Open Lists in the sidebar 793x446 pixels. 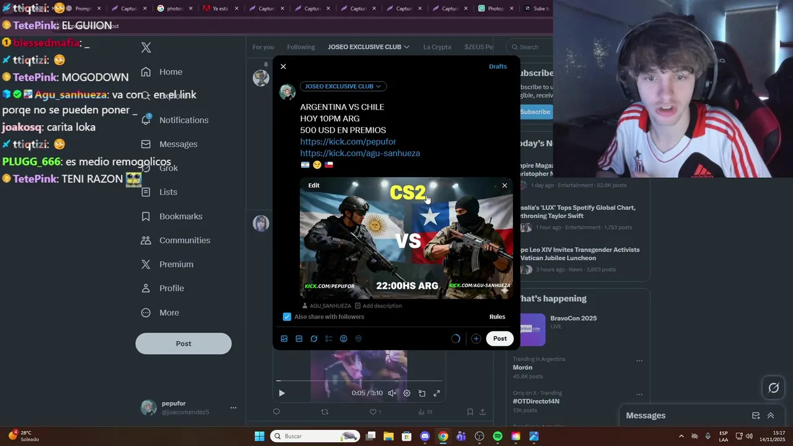coord(159,192)
